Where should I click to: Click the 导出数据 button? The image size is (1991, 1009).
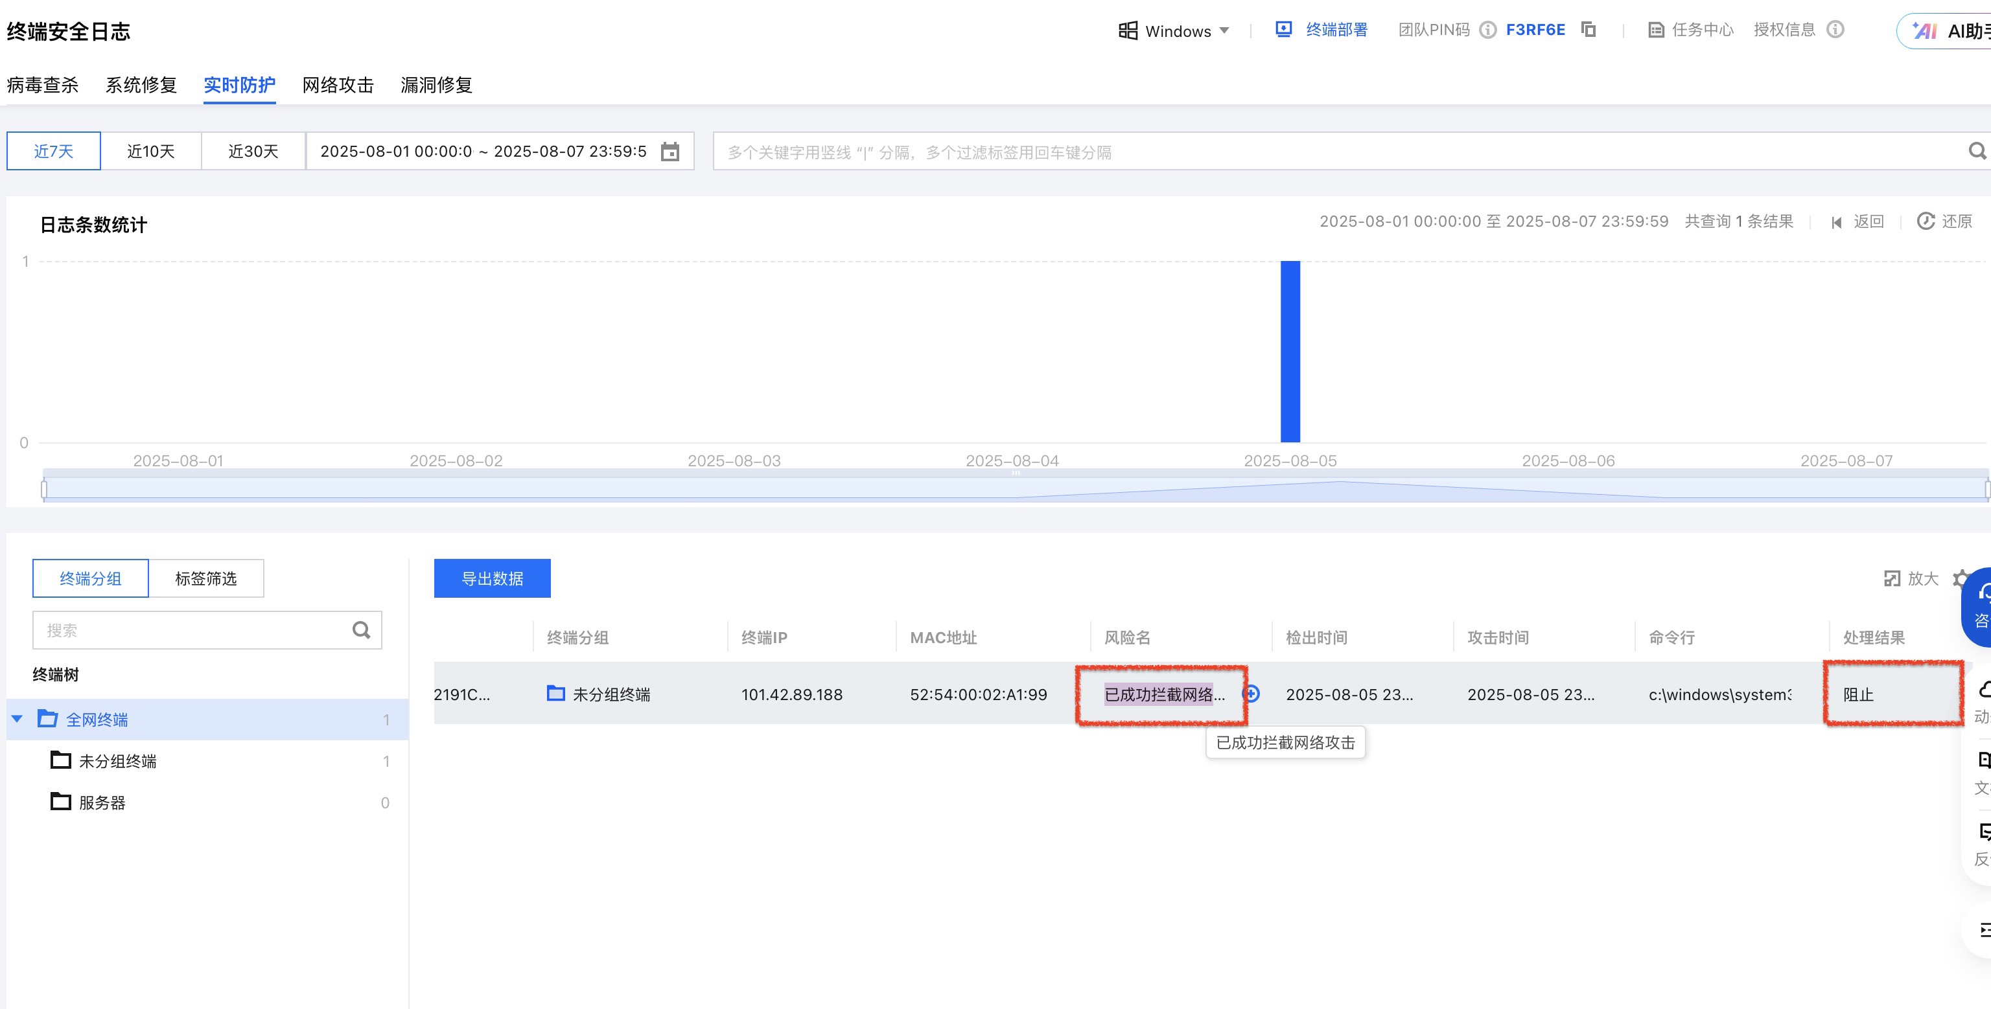pos(493,579)
